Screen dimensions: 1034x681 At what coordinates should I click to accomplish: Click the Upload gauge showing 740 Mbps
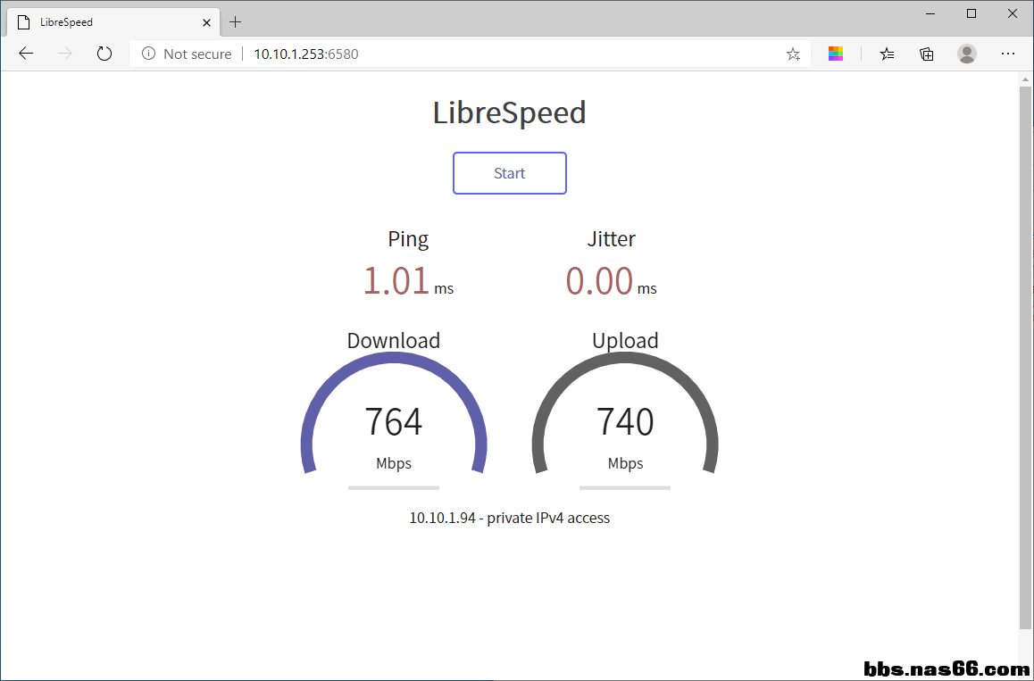625,421
